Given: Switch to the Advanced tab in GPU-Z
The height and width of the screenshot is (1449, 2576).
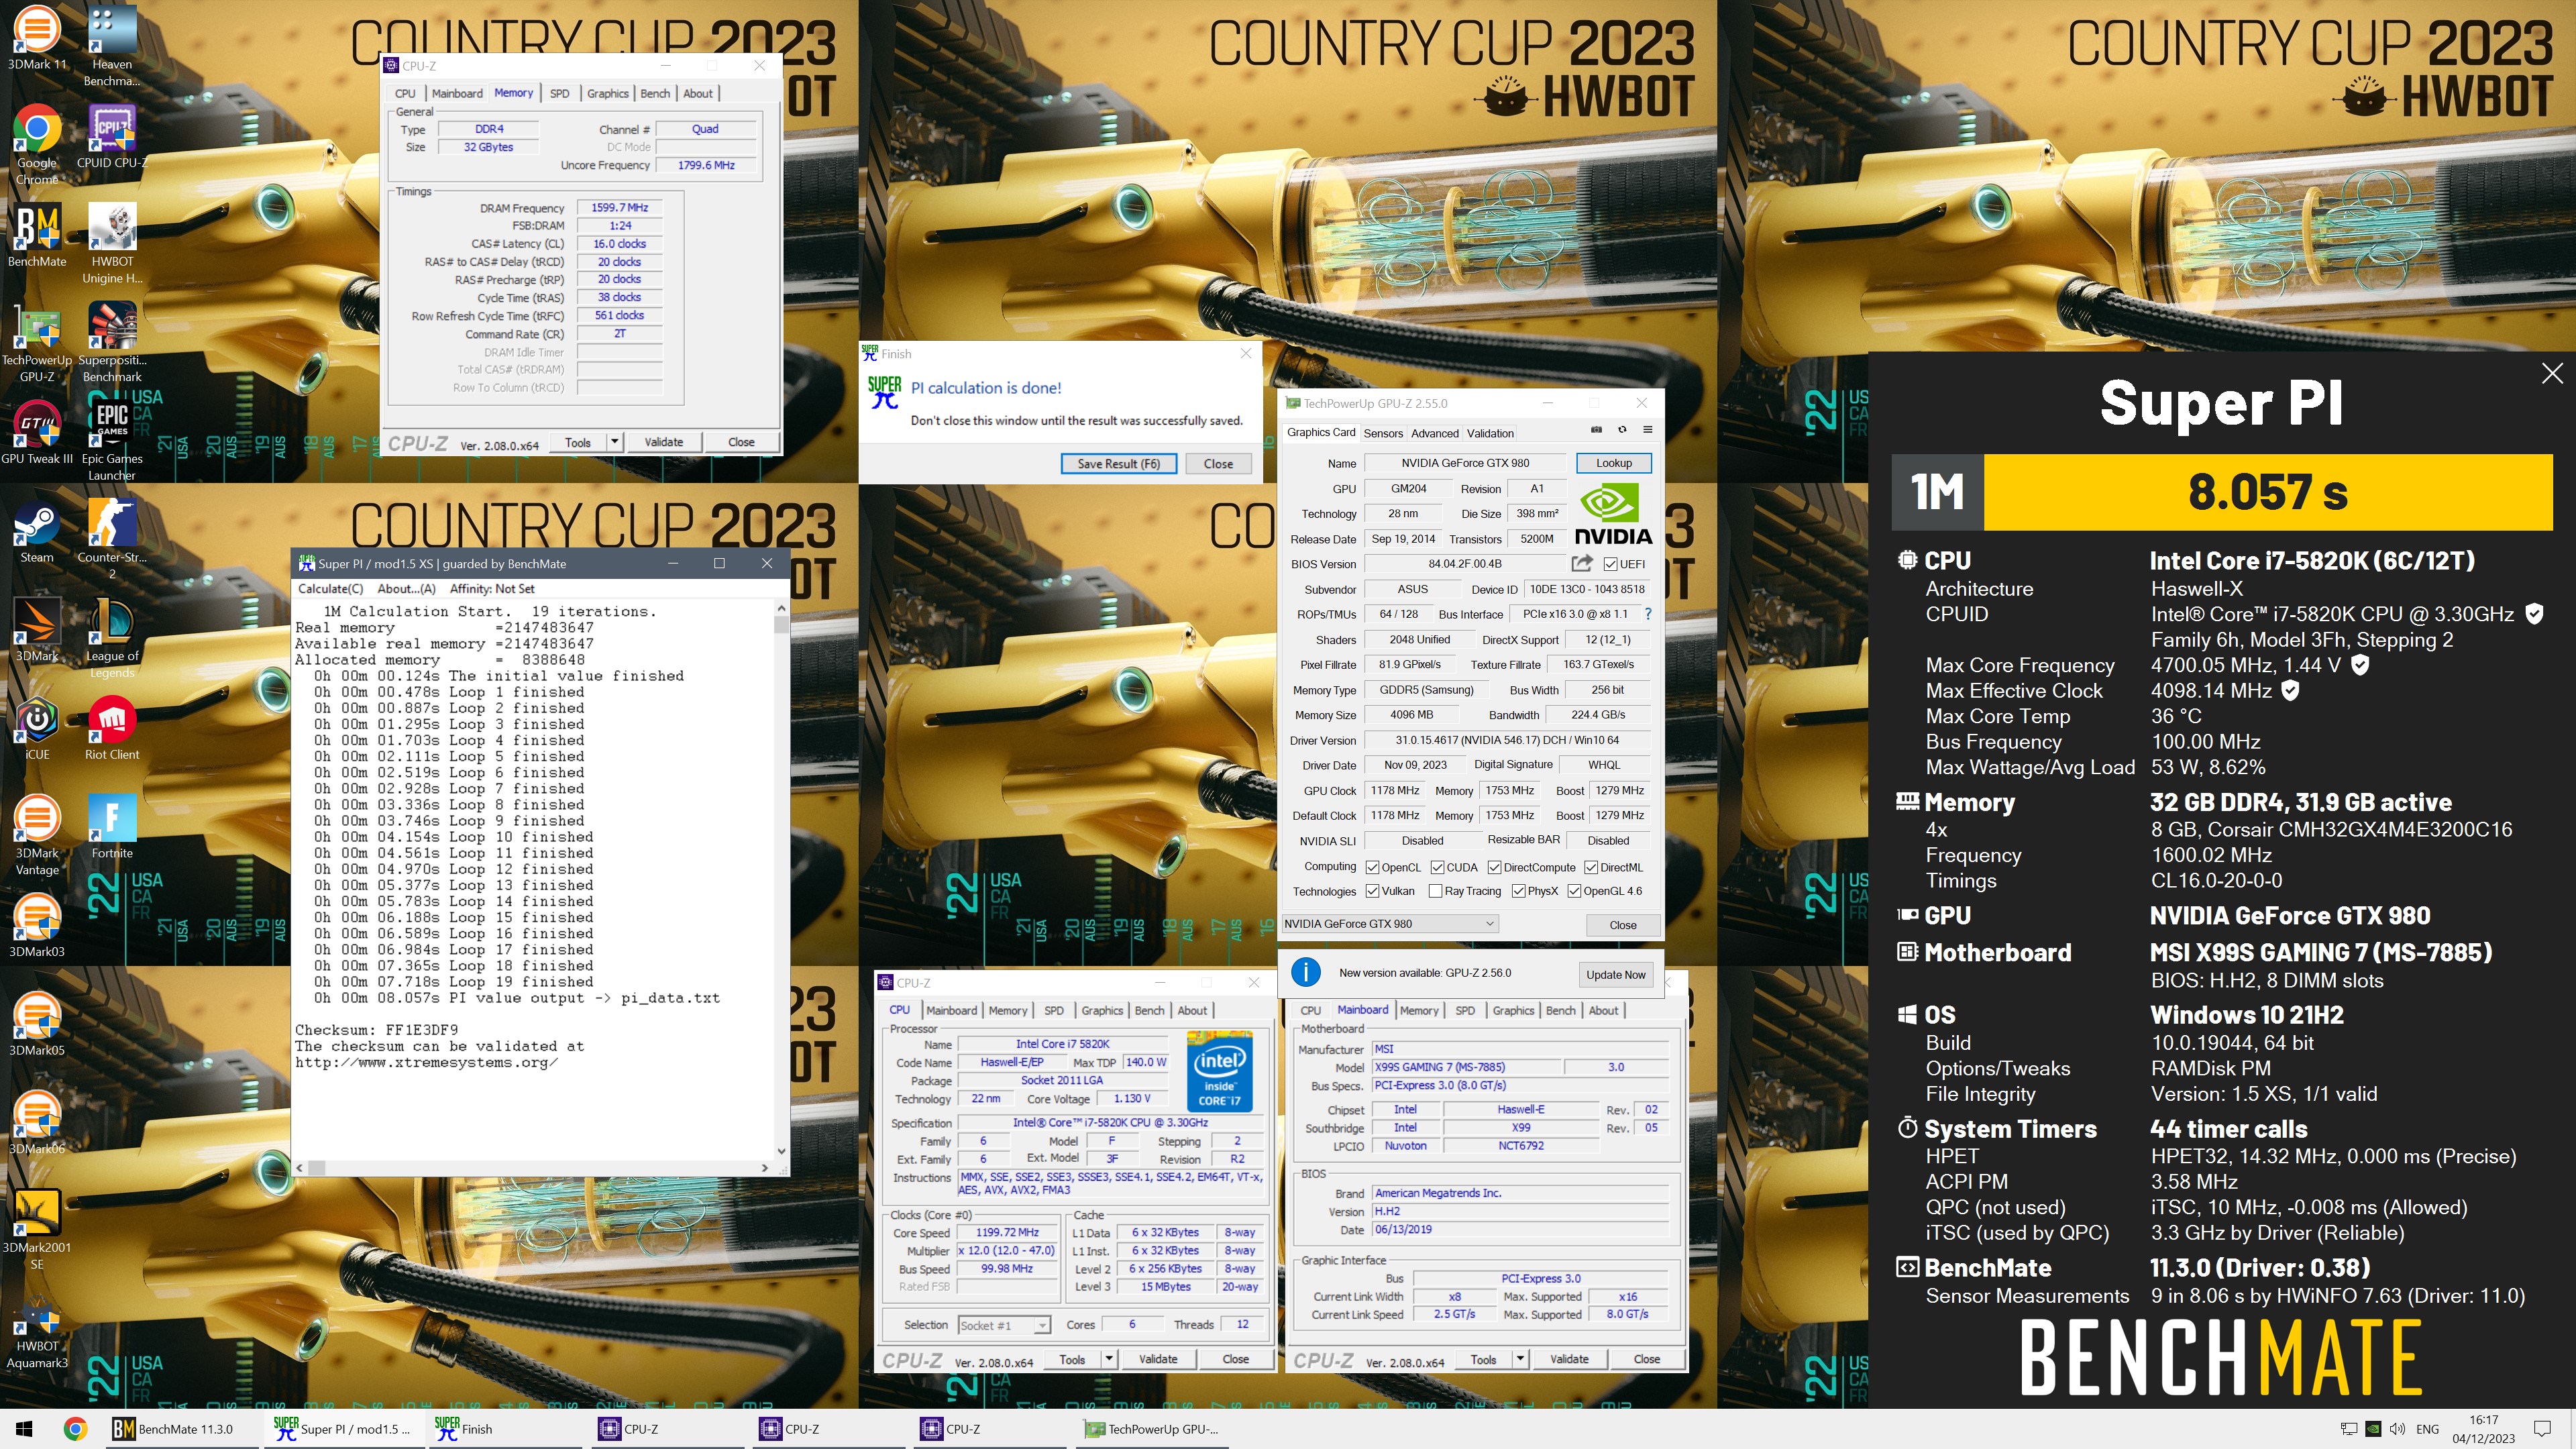Looking at the screenshot, I should click(1435, 433).
